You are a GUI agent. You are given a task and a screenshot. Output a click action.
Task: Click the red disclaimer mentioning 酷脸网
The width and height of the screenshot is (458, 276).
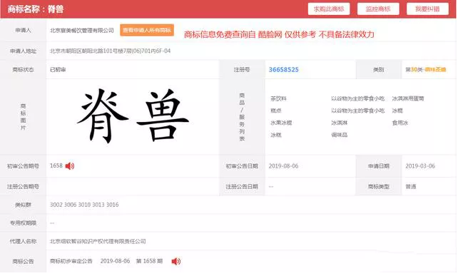pos(279,35)
